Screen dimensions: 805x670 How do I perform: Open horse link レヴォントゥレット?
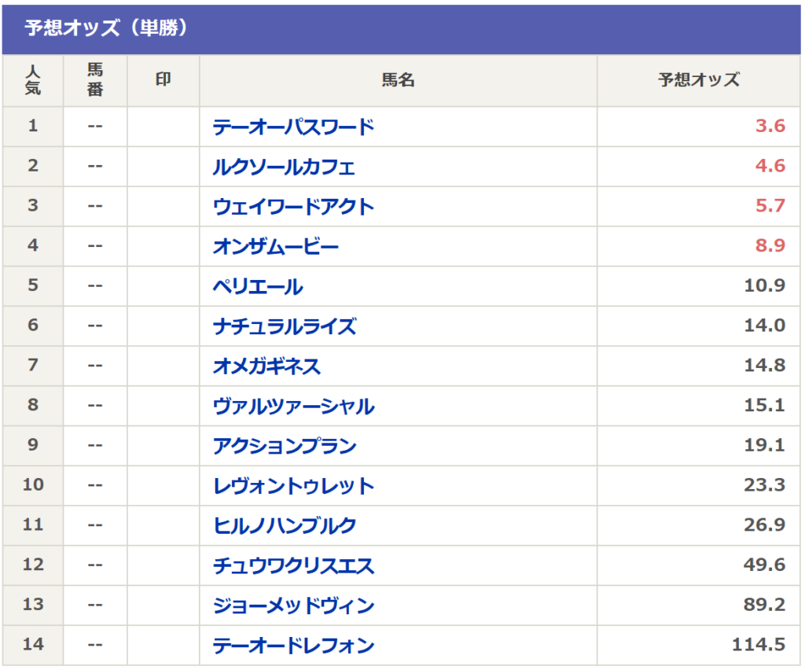(293, 486)
